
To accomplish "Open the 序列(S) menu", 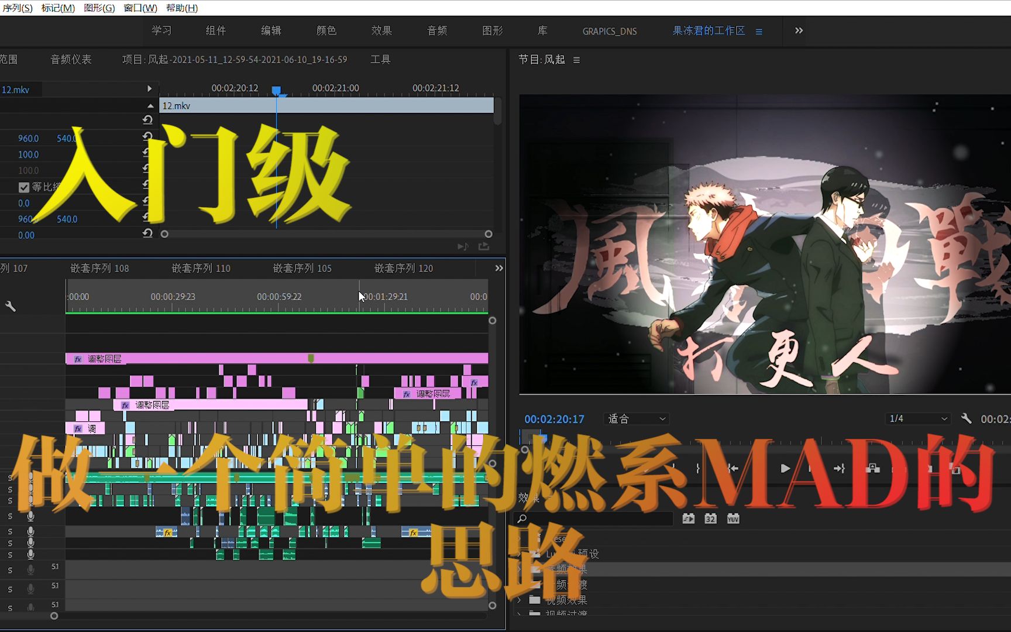I will [18, 8].
